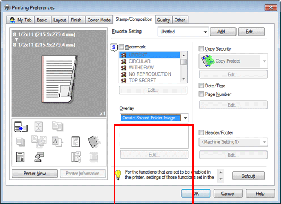Viewport: 281px width, 204px height.
Task: Click the page with fingerprint icon
Action: point(20,157)
